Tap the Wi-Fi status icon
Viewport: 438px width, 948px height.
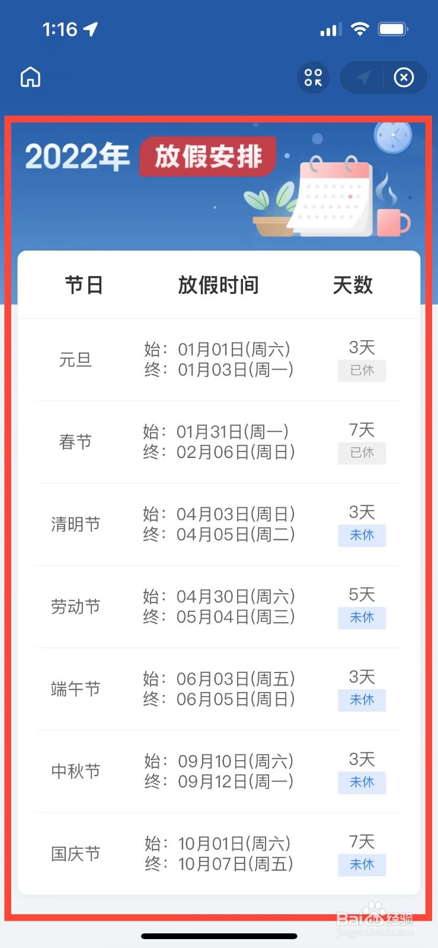click(360, 29)
